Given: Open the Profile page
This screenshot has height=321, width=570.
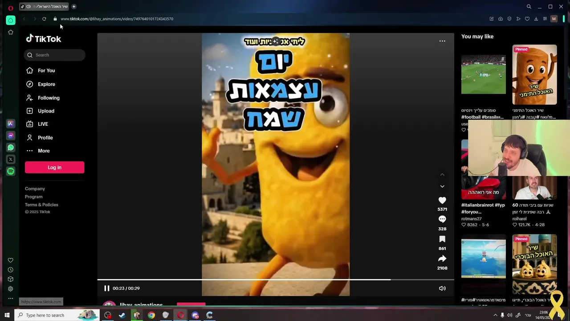Looking at the screenshot, I should coord(45,138).
